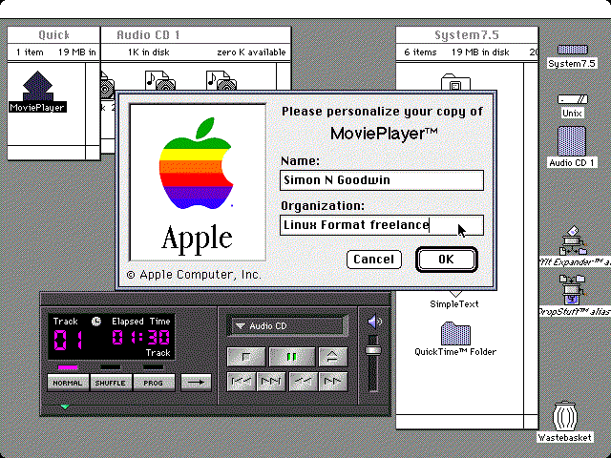Select the MoviePlayer icon in Quick window
This screenshot has height=458, width=611.
click(37, 86)
